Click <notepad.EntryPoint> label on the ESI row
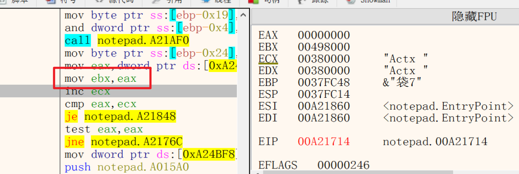This screenshot has height=174, width=519. [x=448, y=106]
